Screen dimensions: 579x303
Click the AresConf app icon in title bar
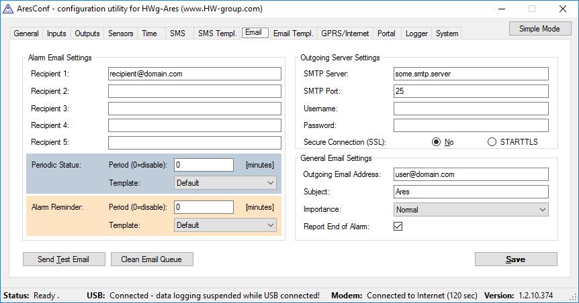tap(8, 9)
